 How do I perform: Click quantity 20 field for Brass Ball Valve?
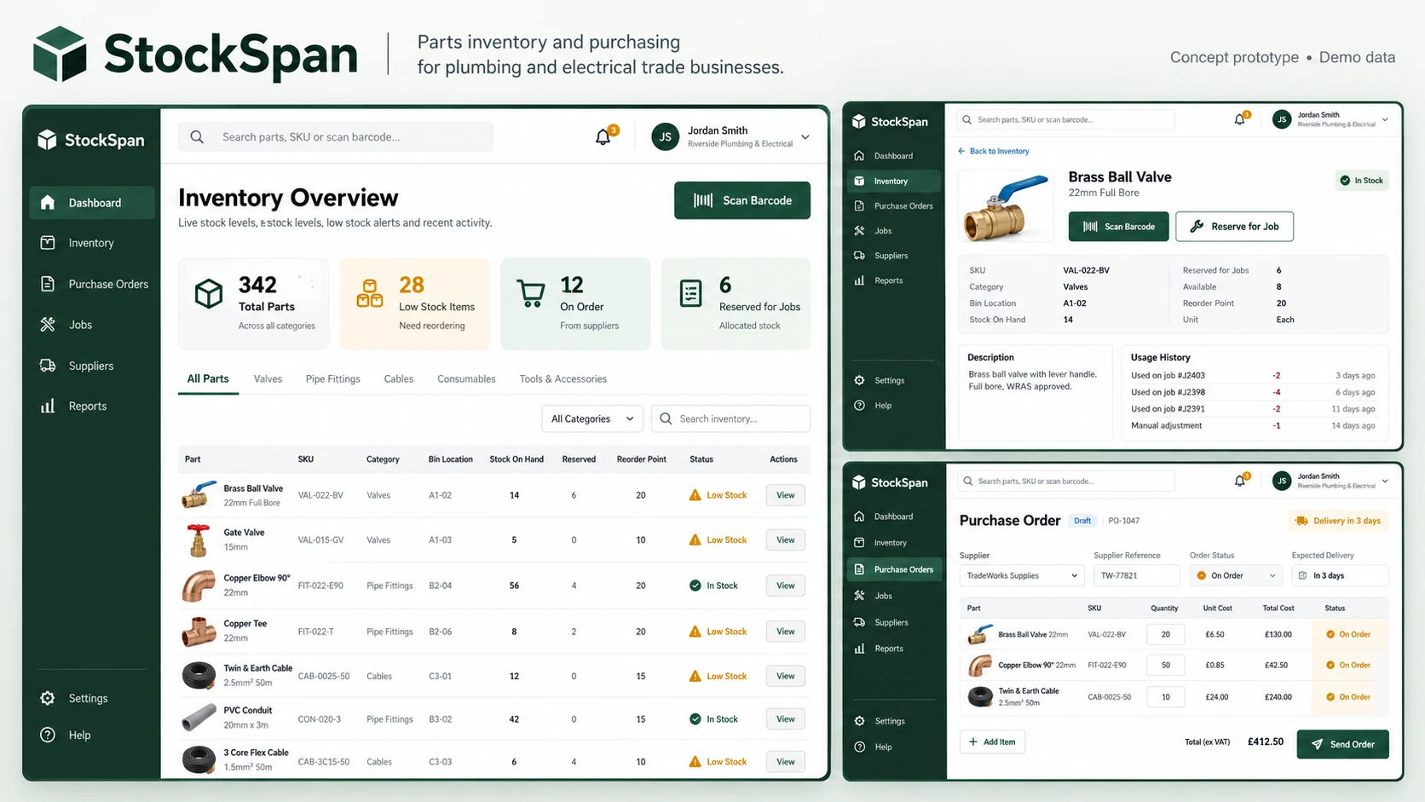pyautogui.click(x=1165, y=634)
